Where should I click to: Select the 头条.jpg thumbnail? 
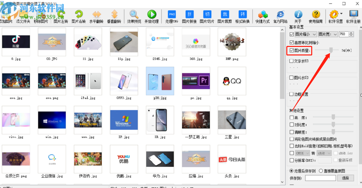232,159
